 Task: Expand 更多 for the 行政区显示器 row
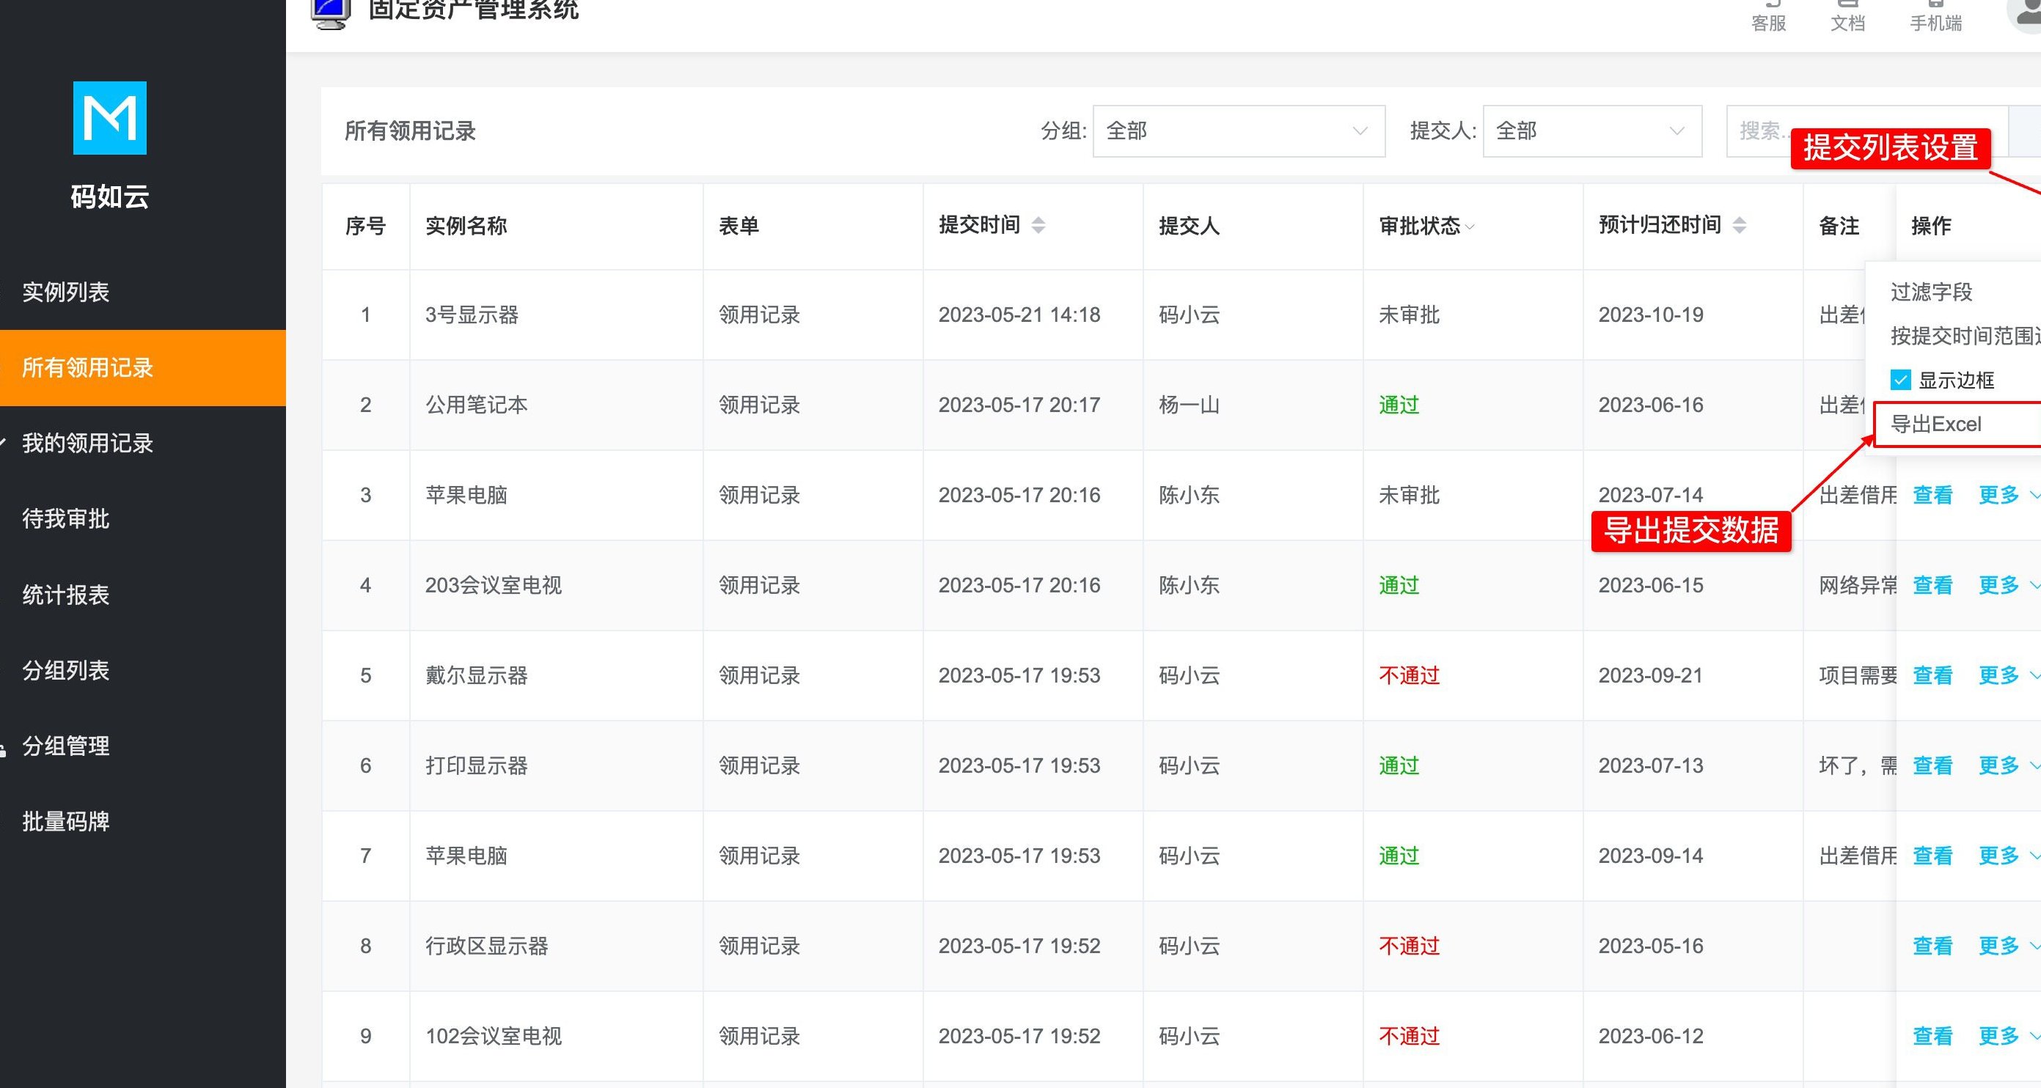click(2008, 946)
